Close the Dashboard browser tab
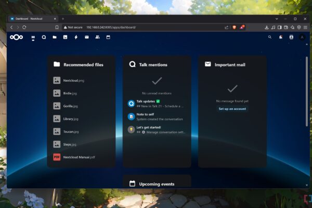The height and width of the screenshot is (208, 312). [55, 19]
